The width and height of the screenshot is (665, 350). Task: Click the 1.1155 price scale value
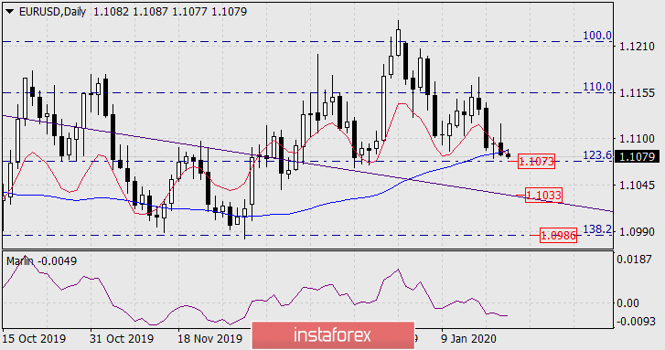pyautogui.click(x=637, y=93)
